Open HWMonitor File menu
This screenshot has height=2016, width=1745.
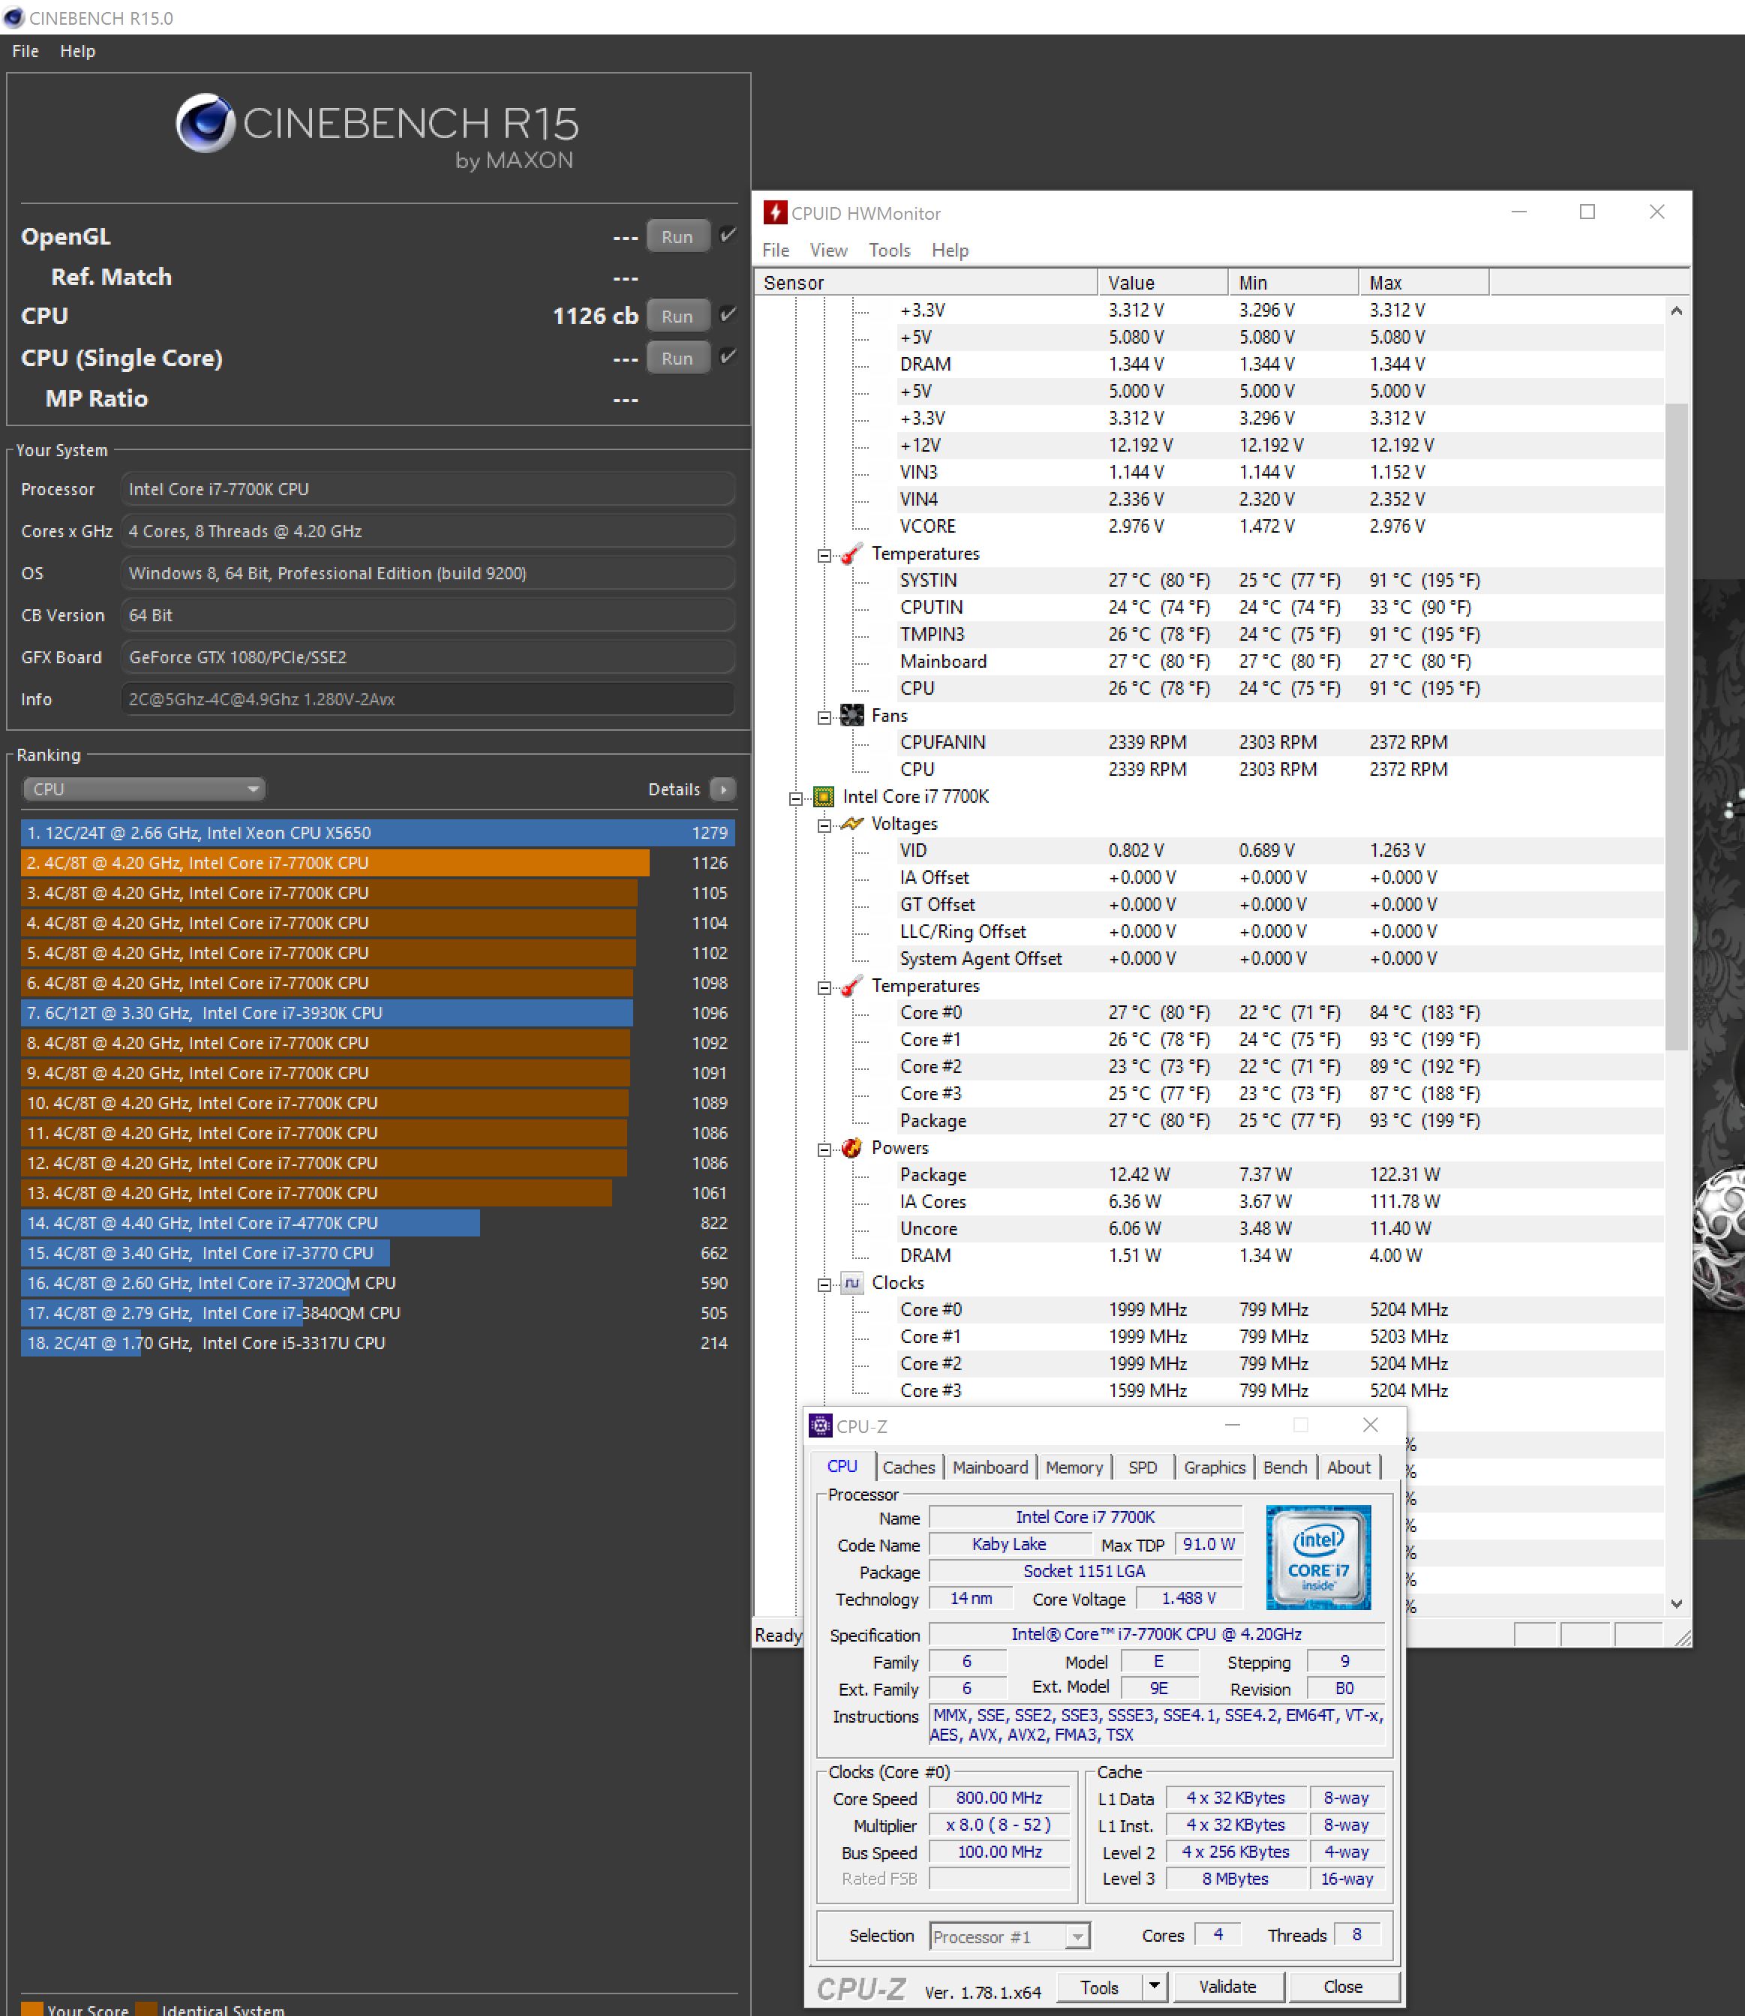tap(776, 251)
